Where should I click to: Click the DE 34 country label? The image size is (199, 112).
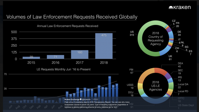click(179, 33)
